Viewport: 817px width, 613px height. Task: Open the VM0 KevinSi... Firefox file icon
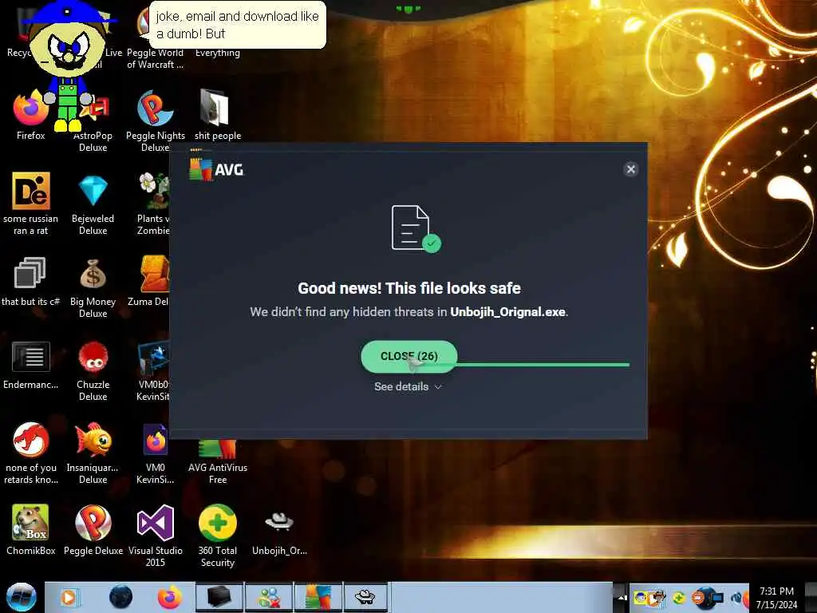156,453
